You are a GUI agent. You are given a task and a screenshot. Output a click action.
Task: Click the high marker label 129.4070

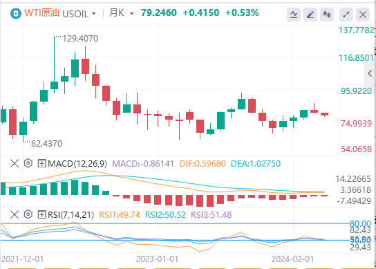(80, 39)
